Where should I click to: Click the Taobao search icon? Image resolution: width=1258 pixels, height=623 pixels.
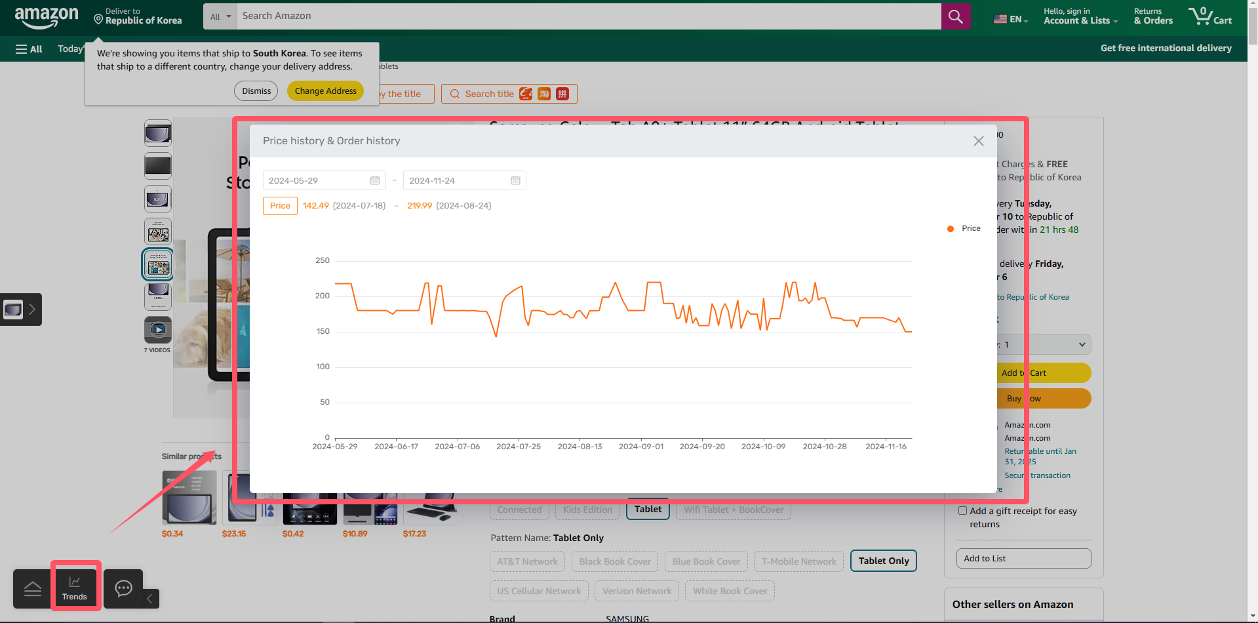[544, 94]
